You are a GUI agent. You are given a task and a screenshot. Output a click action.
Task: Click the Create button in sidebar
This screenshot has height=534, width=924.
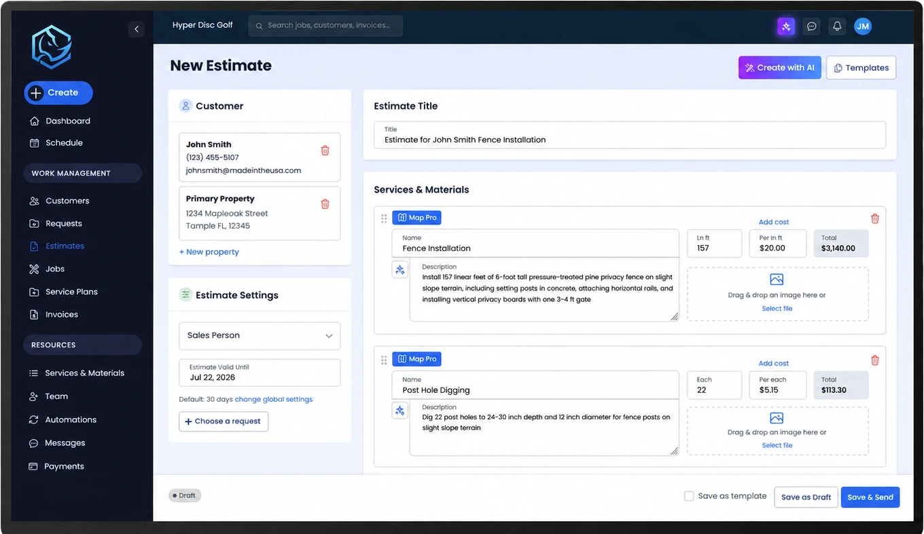pyautogui.click(x=58, y=93)
